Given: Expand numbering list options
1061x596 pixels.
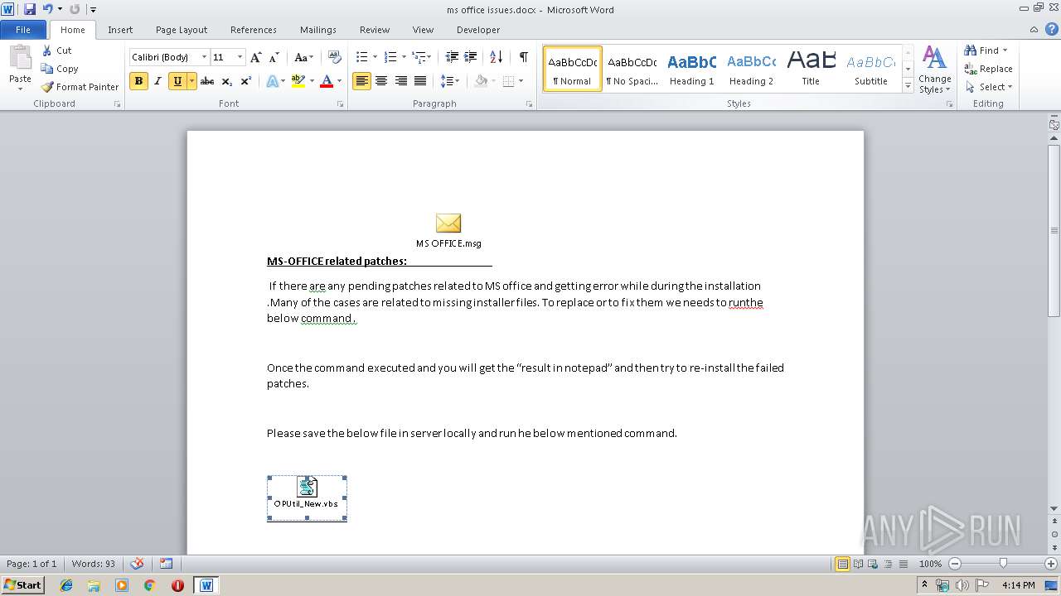Looking at the screenshot, I should point(404,57).
